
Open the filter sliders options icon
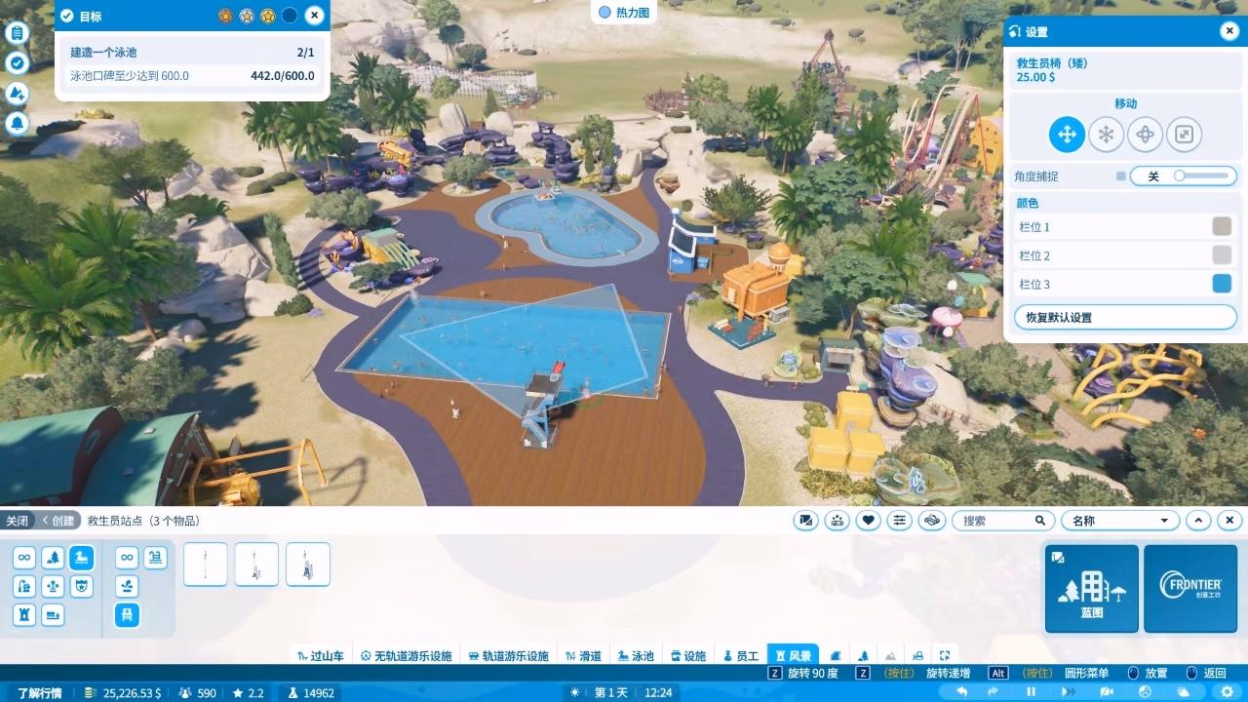[899, 521]
